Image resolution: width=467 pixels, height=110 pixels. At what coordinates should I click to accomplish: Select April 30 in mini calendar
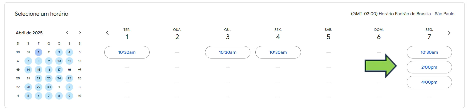(49, 87)
